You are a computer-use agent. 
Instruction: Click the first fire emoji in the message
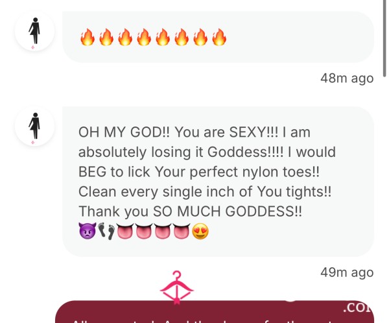point(88,37)
